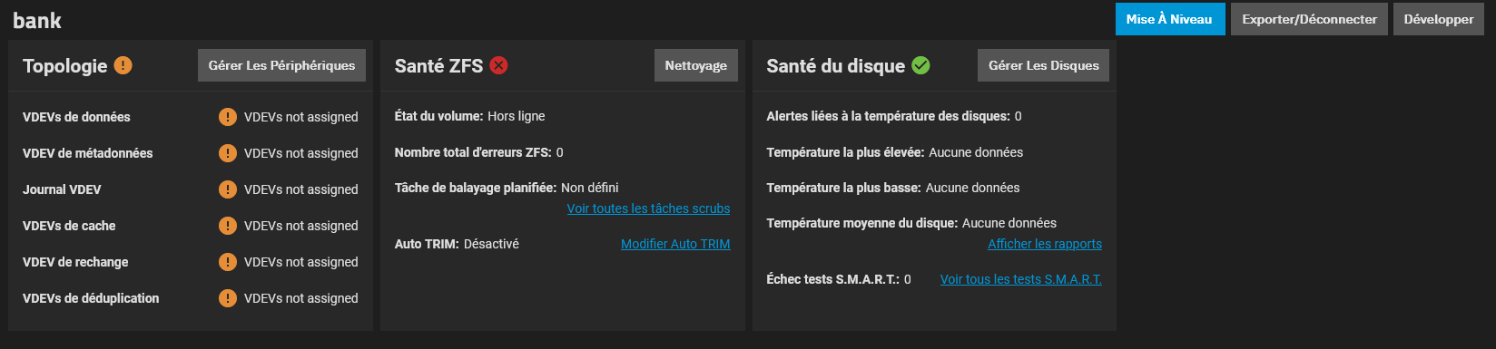Click warning icon in Journal VDEV row

(x=228, y=189)
